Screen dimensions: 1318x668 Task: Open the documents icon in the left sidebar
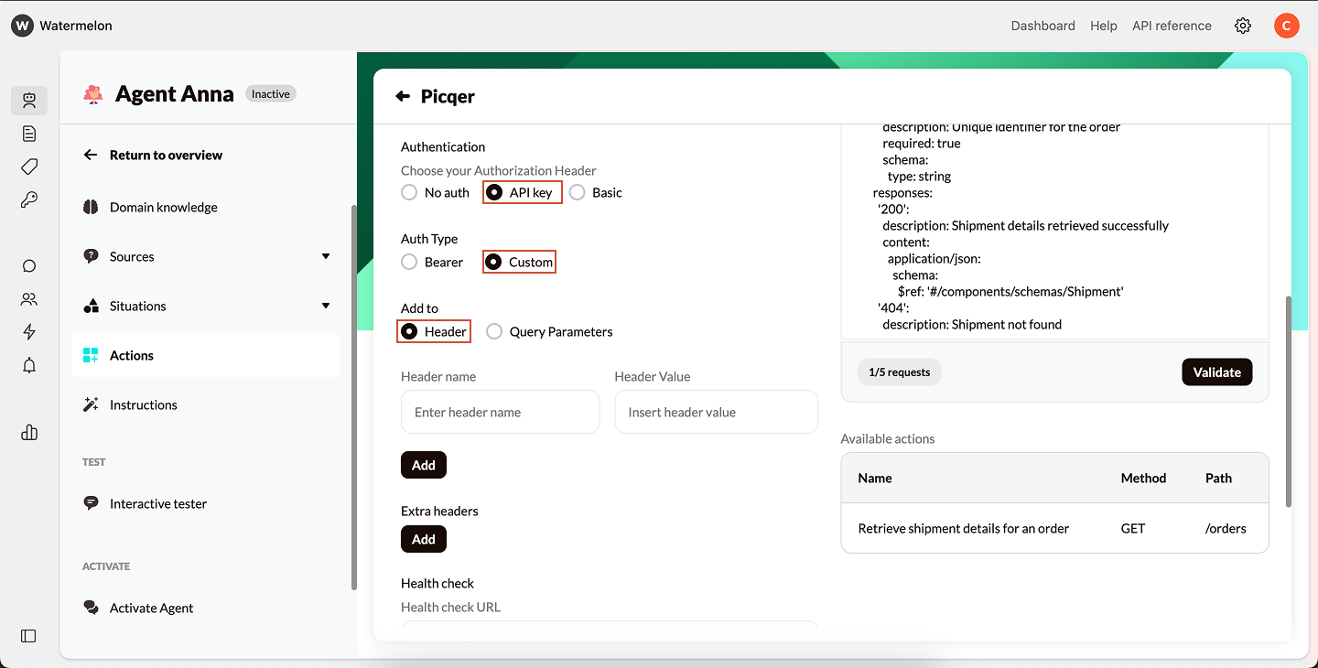point(29,134)
